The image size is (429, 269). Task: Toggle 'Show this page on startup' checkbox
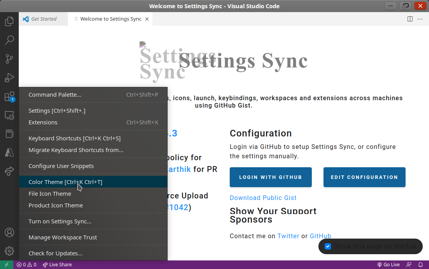click(327, 246)
